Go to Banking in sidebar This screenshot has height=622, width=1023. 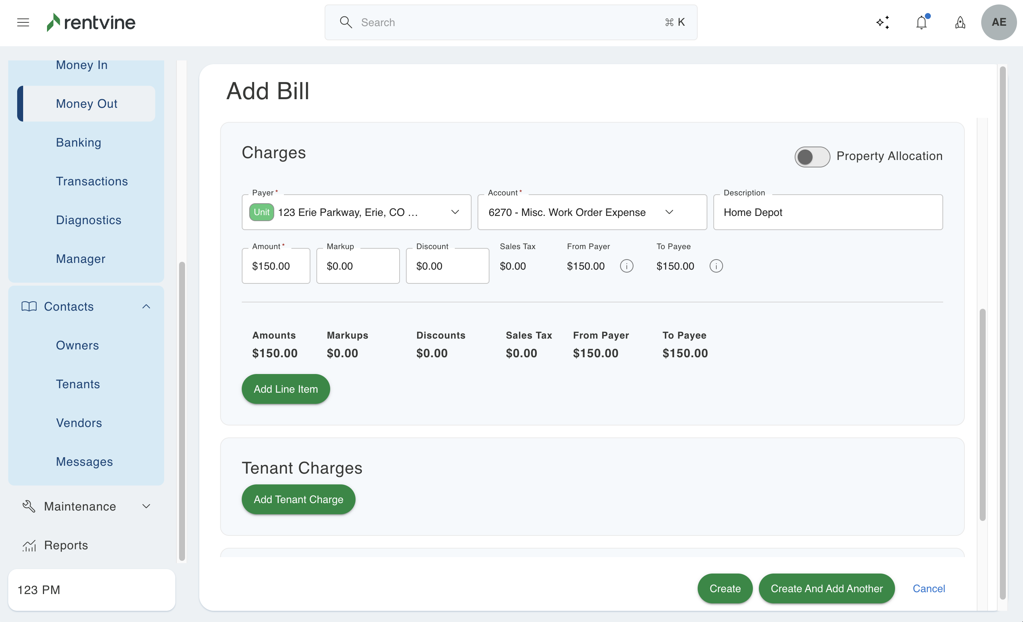[x=78, y=142]
